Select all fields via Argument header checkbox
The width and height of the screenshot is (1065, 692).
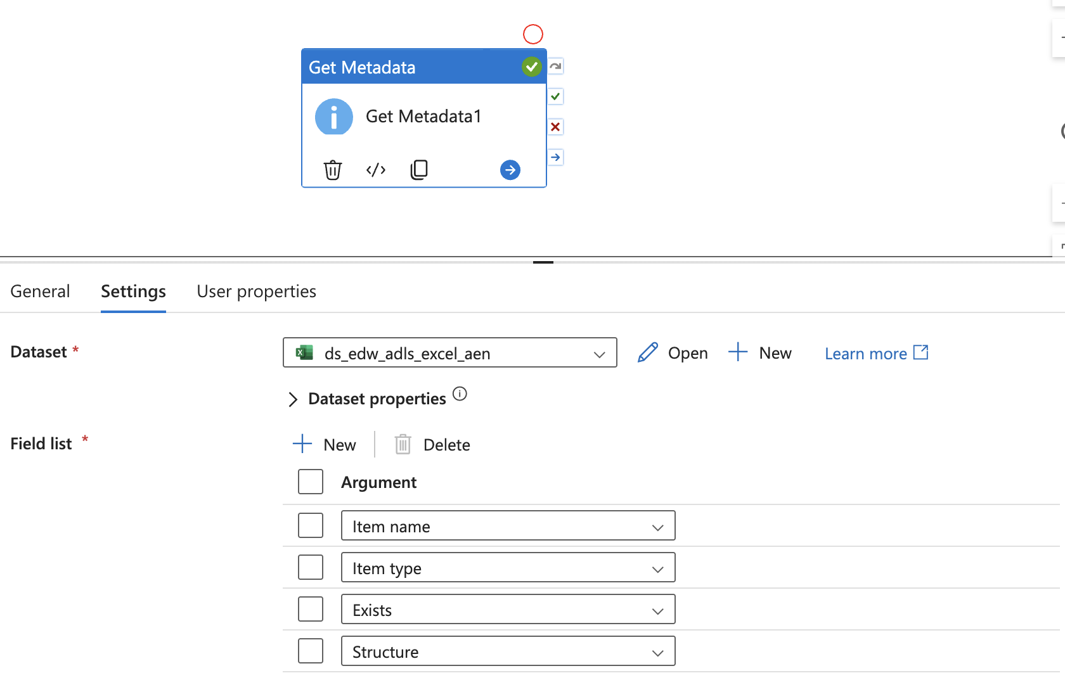coord(311,482)
